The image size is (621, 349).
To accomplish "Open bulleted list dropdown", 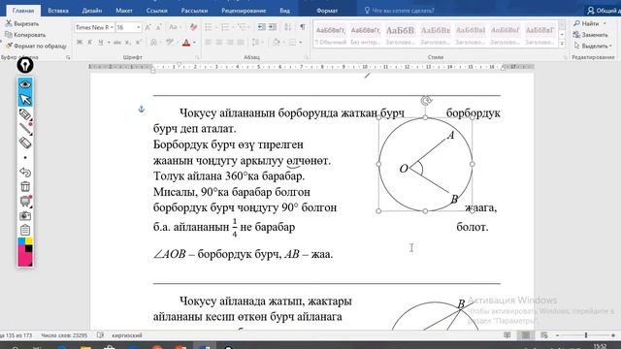I will [215, 27].
